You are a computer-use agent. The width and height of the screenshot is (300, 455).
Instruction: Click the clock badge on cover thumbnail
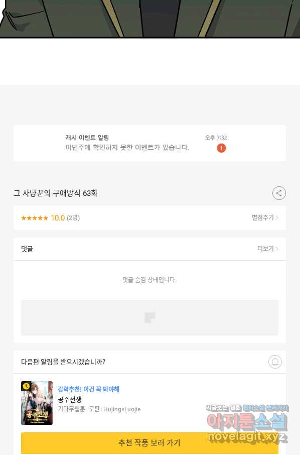click(x=26, y=386)
